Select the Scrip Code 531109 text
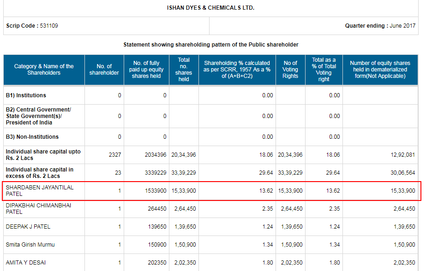 (x=32, y=26)
